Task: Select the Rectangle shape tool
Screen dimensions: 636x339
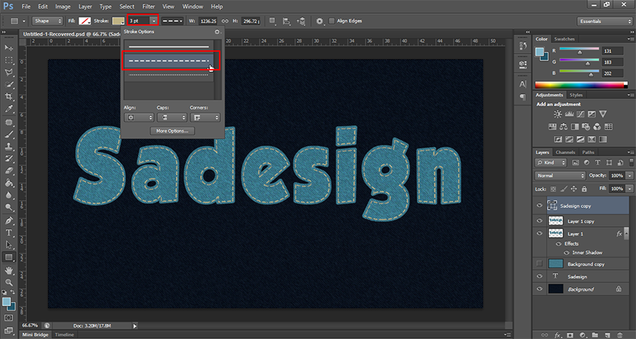Action: click(9, 257)
